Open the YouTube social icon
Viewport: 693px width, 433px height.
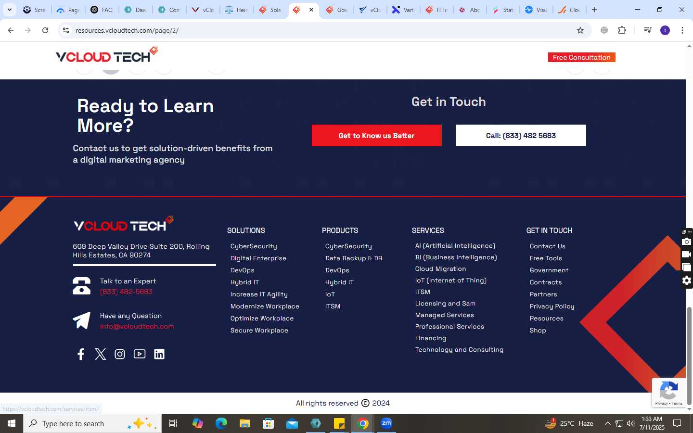click(x=140, y=354)
